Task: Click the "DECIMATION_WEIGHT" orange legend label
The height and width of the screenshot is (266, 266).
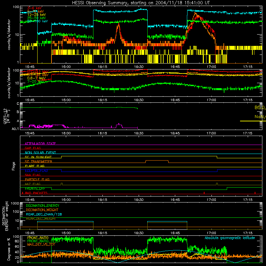Action: [x=42, y=210]
